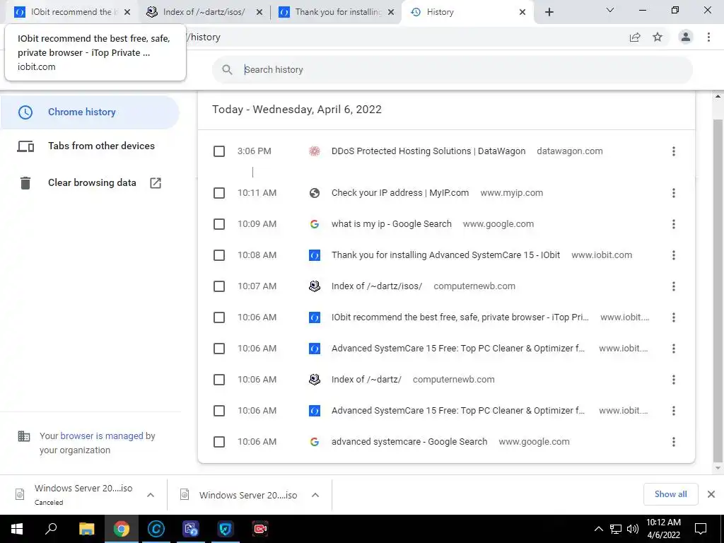Viewport: 724px width, 543px height.
Task: Share this page using the share icon
Action: pos(635,37)
